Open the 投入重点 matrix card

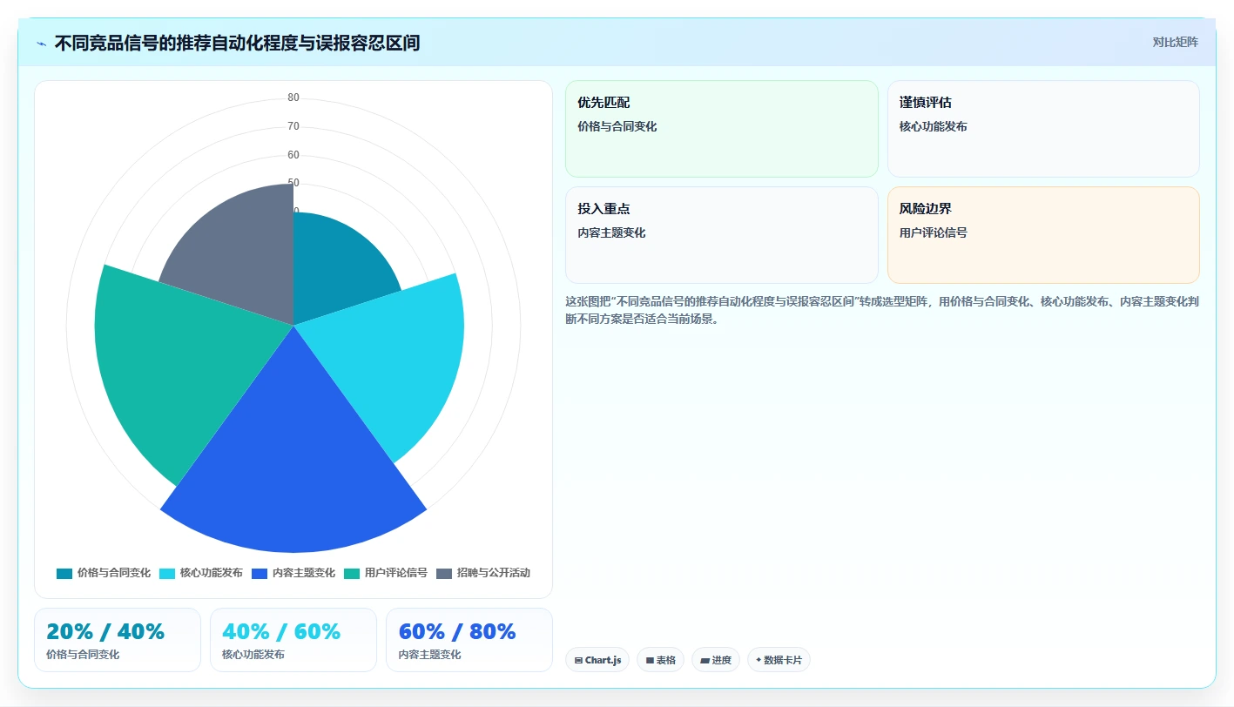pyautogui.click(x=722, y=235)
